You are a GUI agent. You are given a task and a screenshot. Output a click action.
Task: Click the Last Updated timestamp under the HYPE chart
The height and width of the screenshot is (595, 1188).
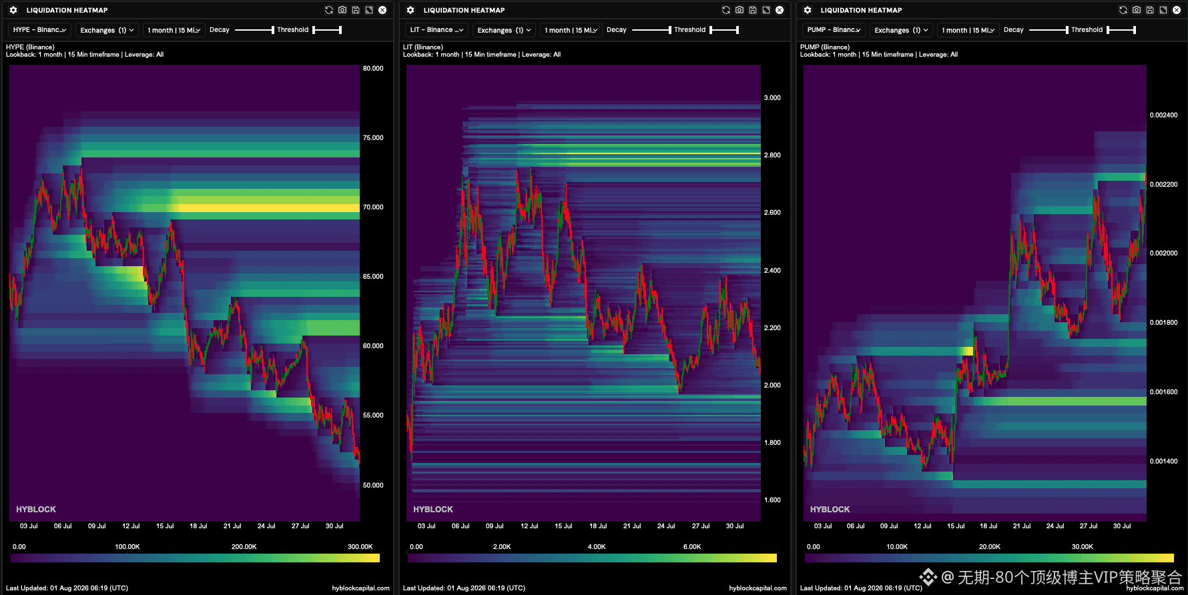click(67, 588)
